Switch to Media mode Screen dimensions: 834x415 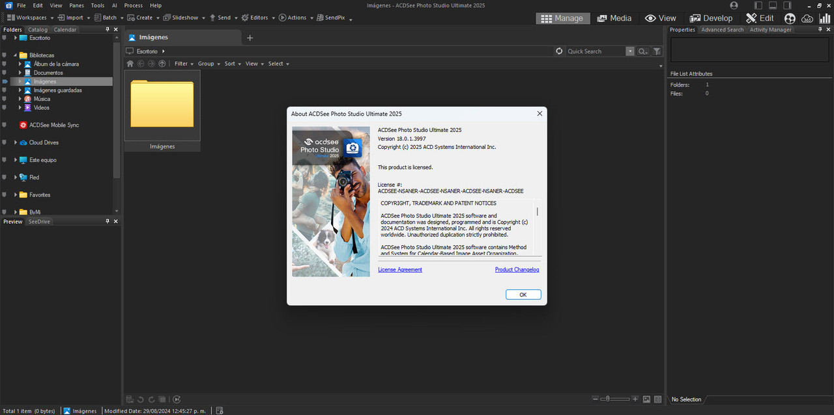click(x=614, y=18)
